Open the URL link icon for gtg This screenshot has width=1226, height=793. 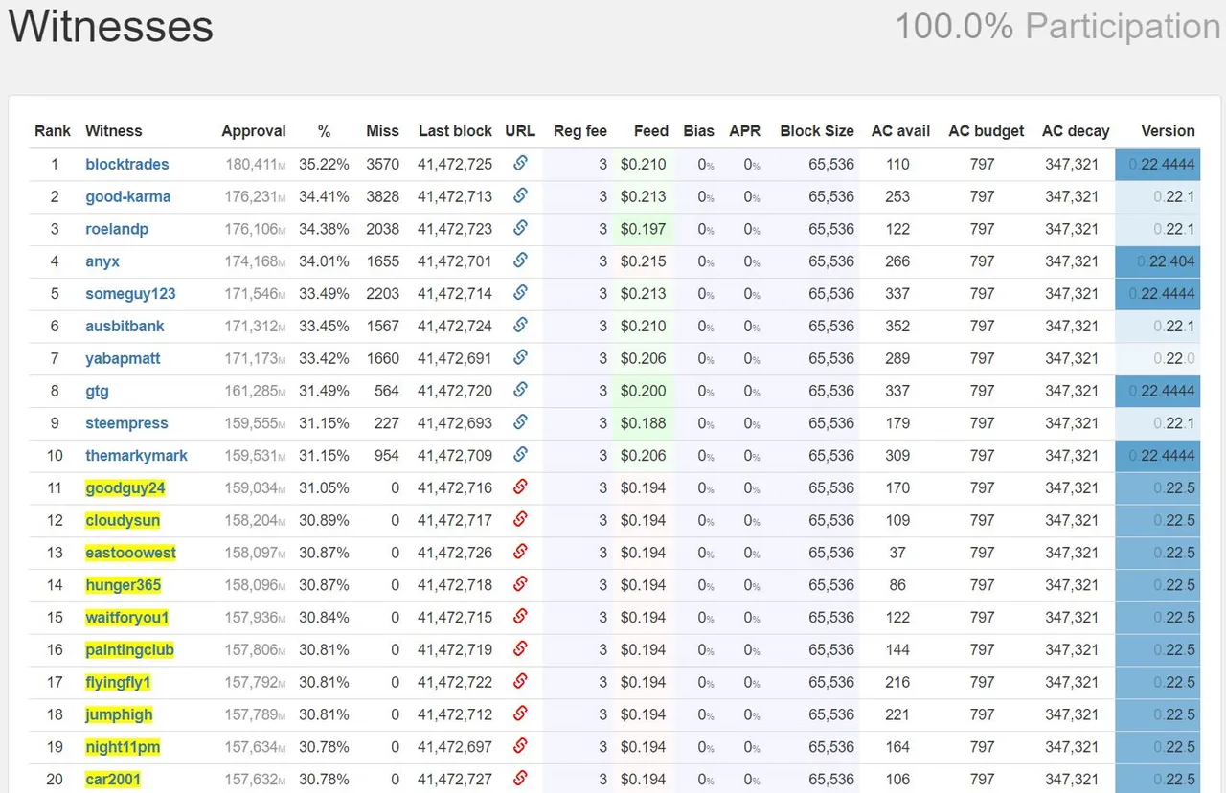[x=520, y=390]
